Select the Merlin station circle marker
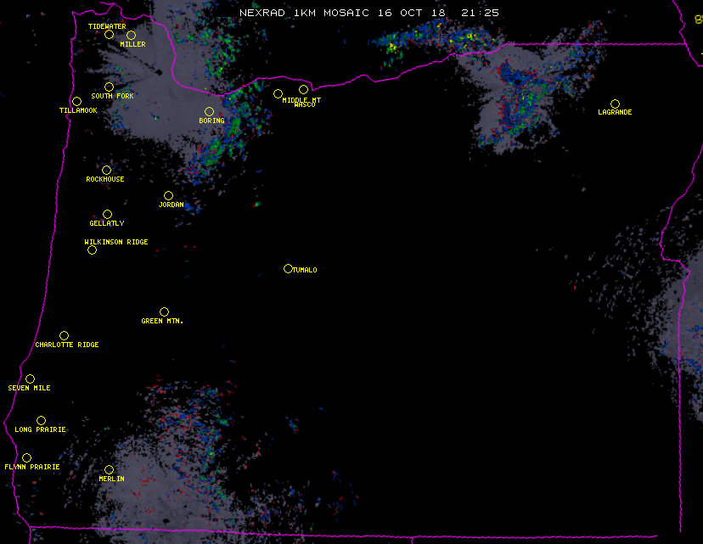The width and height of the screenshot is (703, 544). click(x=109, y=469)
